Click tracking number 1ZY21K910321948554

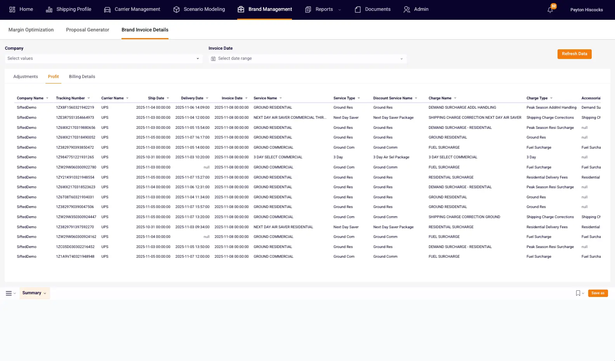(75, 177)
